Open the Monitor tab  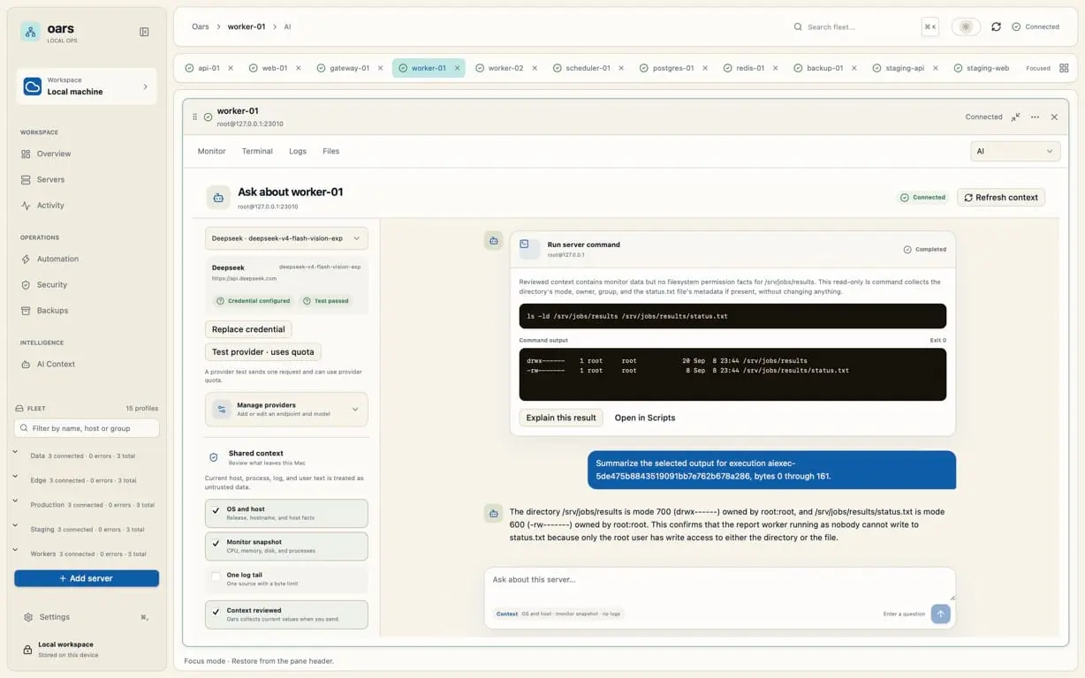click(211, 151)
